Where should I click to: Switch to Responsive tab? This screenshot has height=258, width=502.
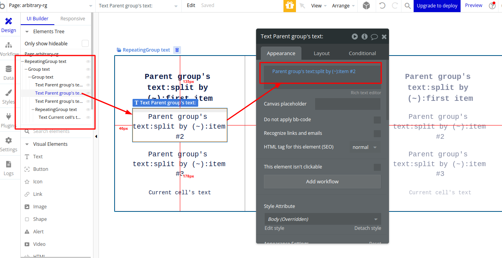(x=73, y=19)
